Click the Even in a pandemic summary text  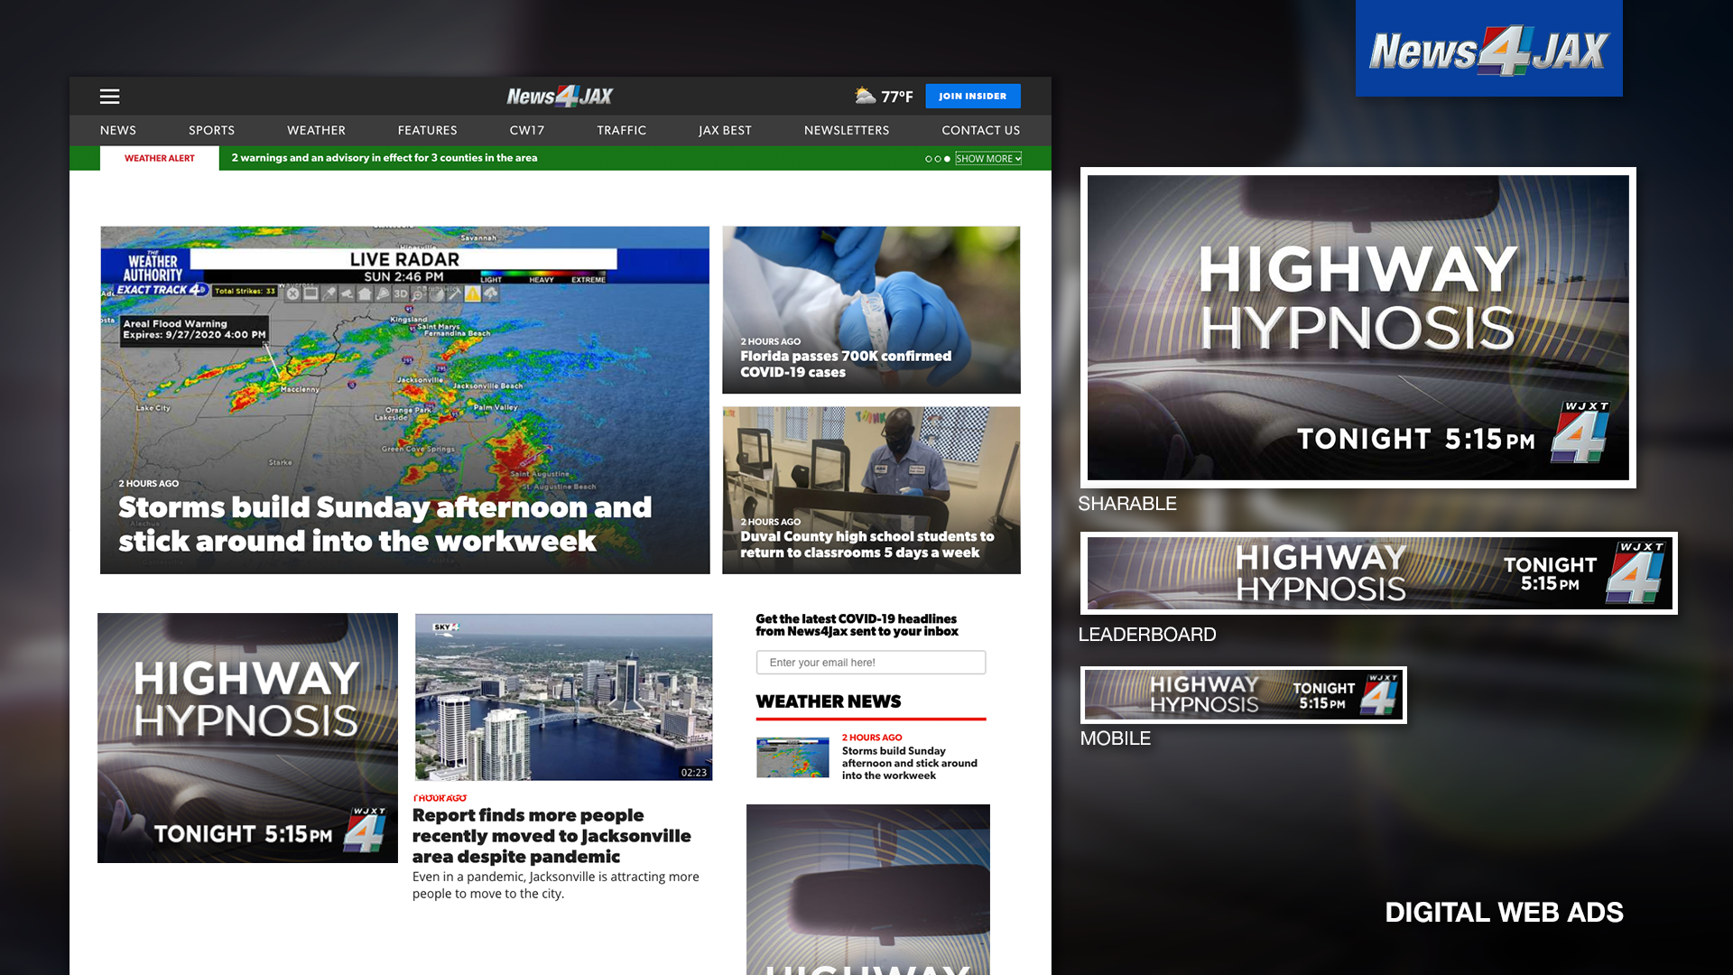click(556, 885)
